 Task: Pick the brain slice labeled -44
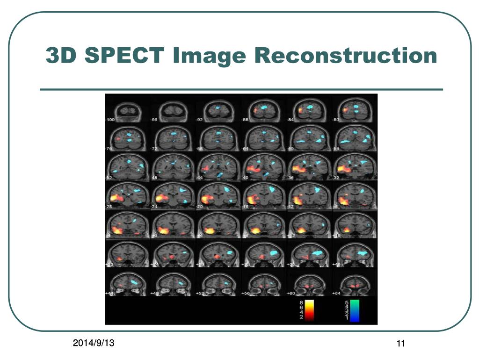(219, 166)
